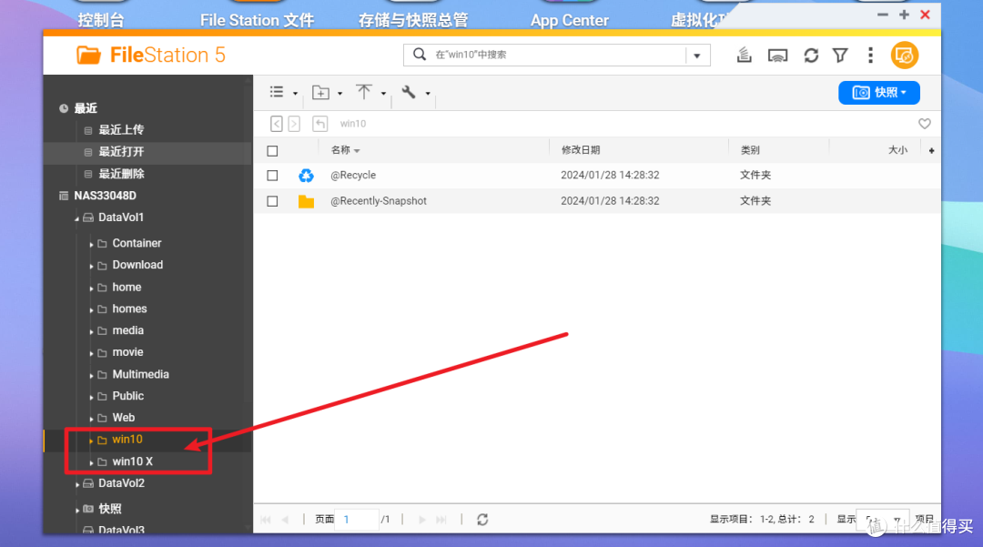Click the @Recycle blue recycle bin icon
Image resolution: width=983 pixels, height=547 pixels.
[x=306, y=176]
